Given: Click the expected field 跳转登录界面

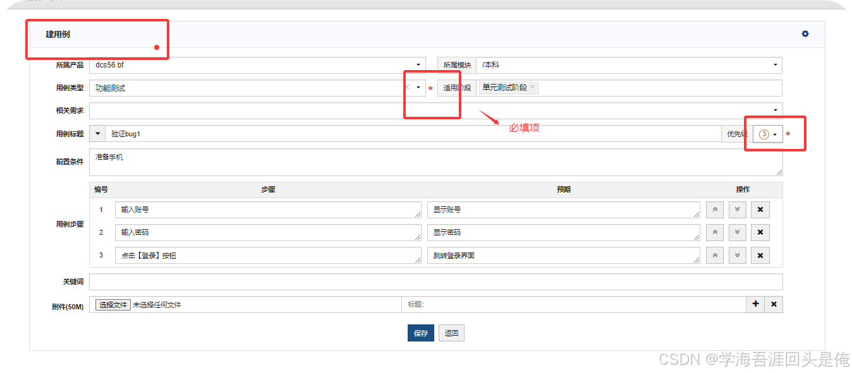Looking at the screenshot, I should click(x=564, y=256).
